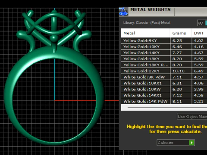
Task: Select the Yellow Gold:10KY row
Action: point(164,47)
